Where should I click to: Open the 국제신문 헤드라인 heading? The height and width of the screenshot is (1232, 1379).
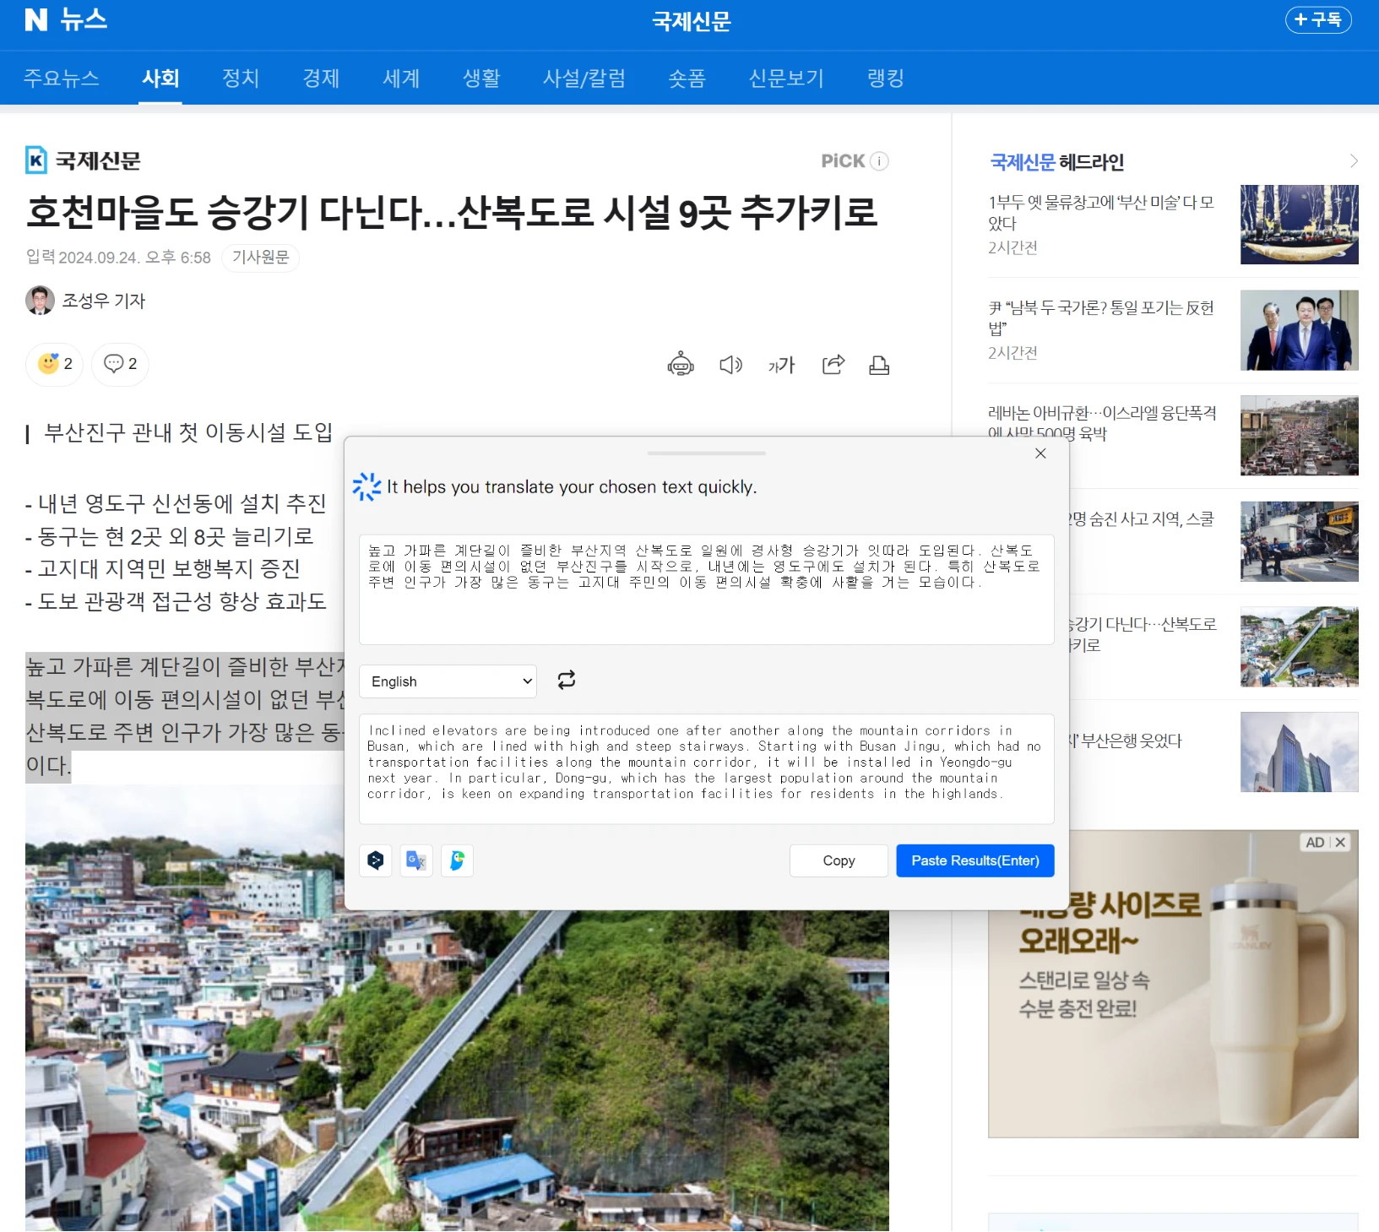1056,162
